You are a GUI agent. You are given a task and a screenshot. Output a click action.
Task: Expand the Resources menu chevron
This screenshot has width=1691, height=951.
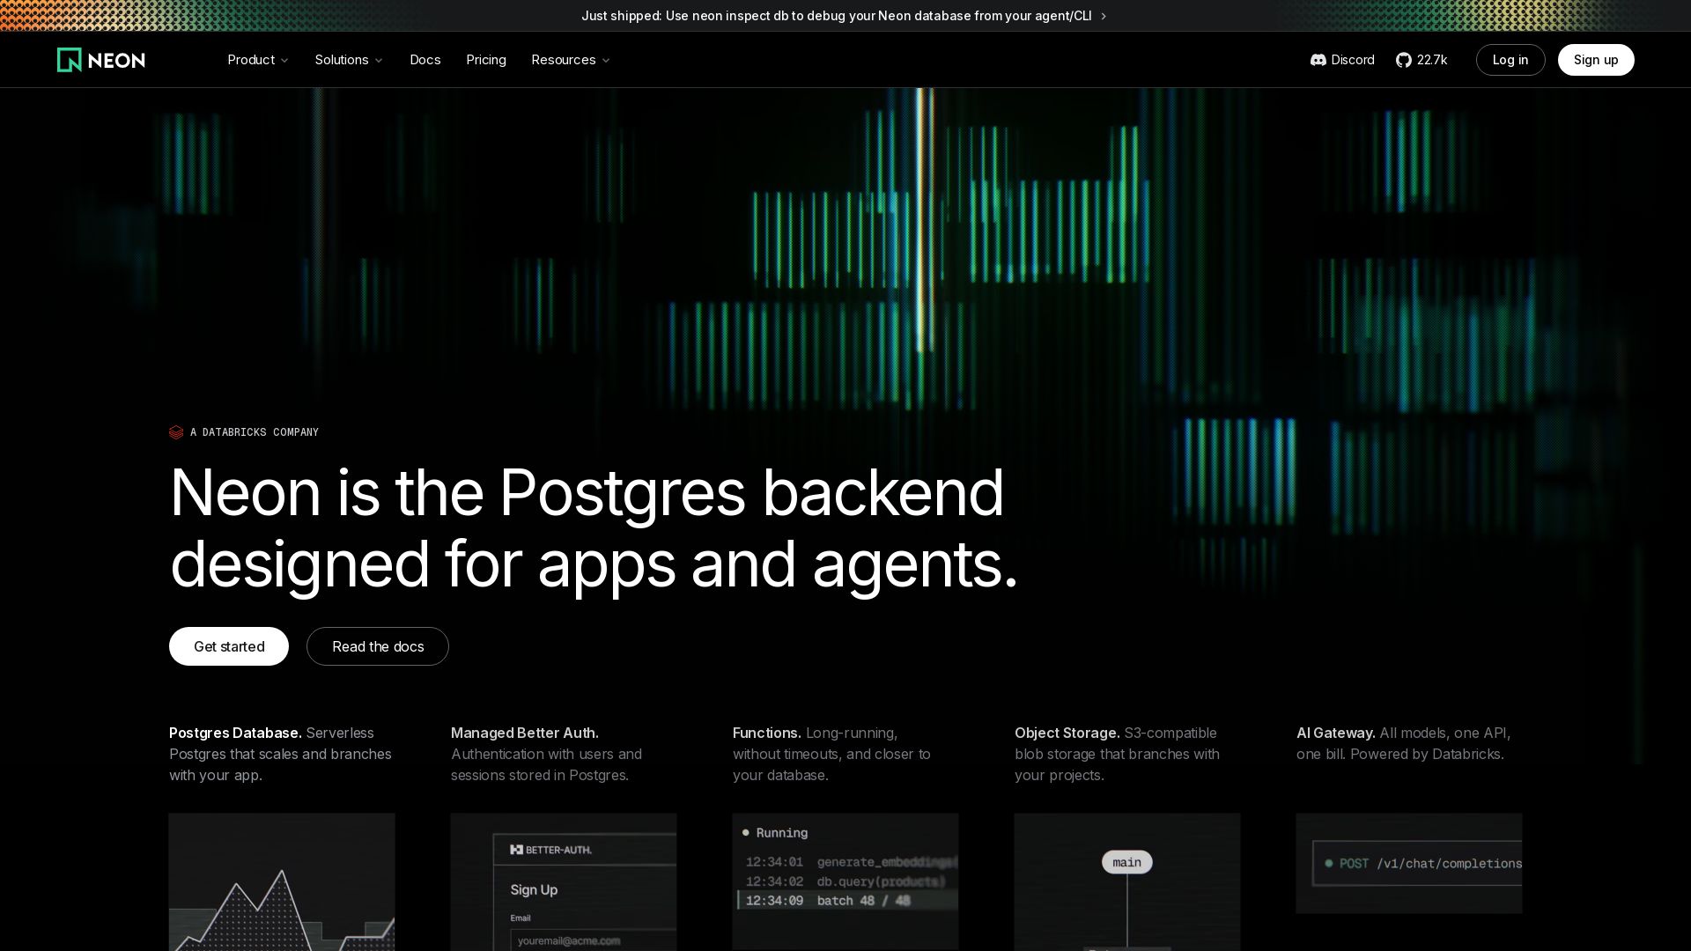[606, 61]
